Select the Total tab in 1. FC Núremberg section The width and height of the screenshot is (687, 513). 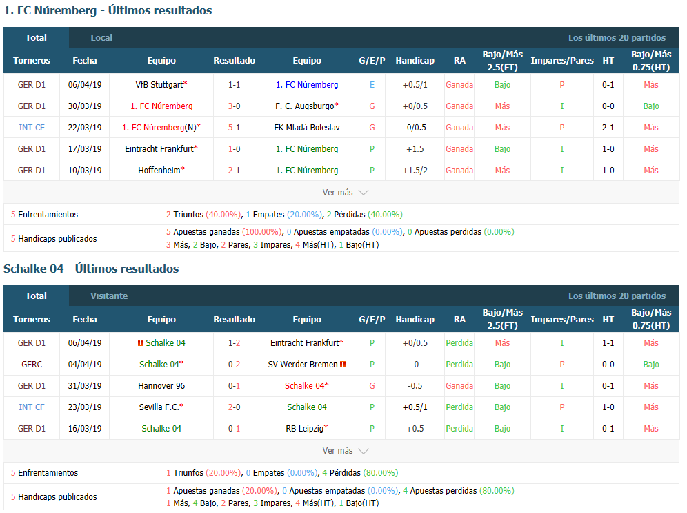point(36,38)
